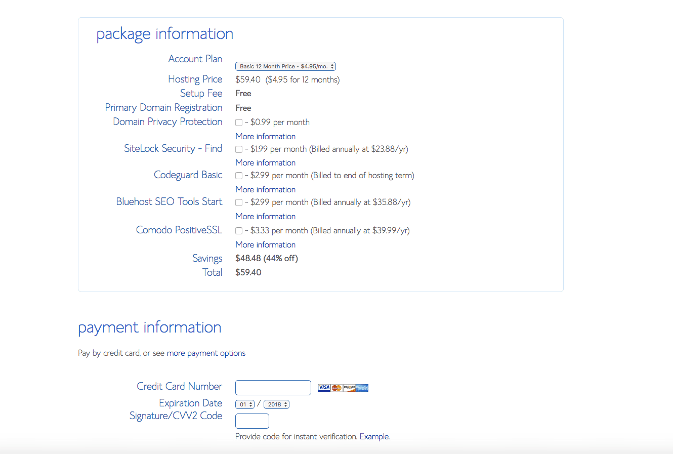The height and width of the screenshot is (454, 673).
Task: Click the Codeguard Basic label
Action: 188,175
